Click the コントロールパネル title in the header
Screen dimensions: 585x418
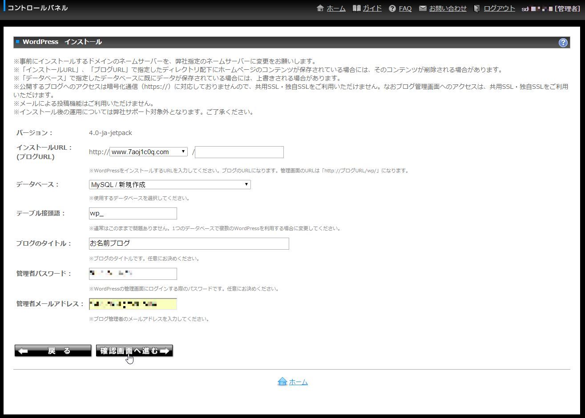coord(38,8)
